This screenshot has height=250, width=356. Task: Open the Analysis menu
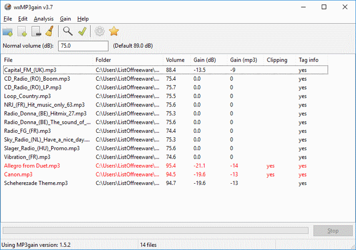pyautogui.click(x=44, y=19)
